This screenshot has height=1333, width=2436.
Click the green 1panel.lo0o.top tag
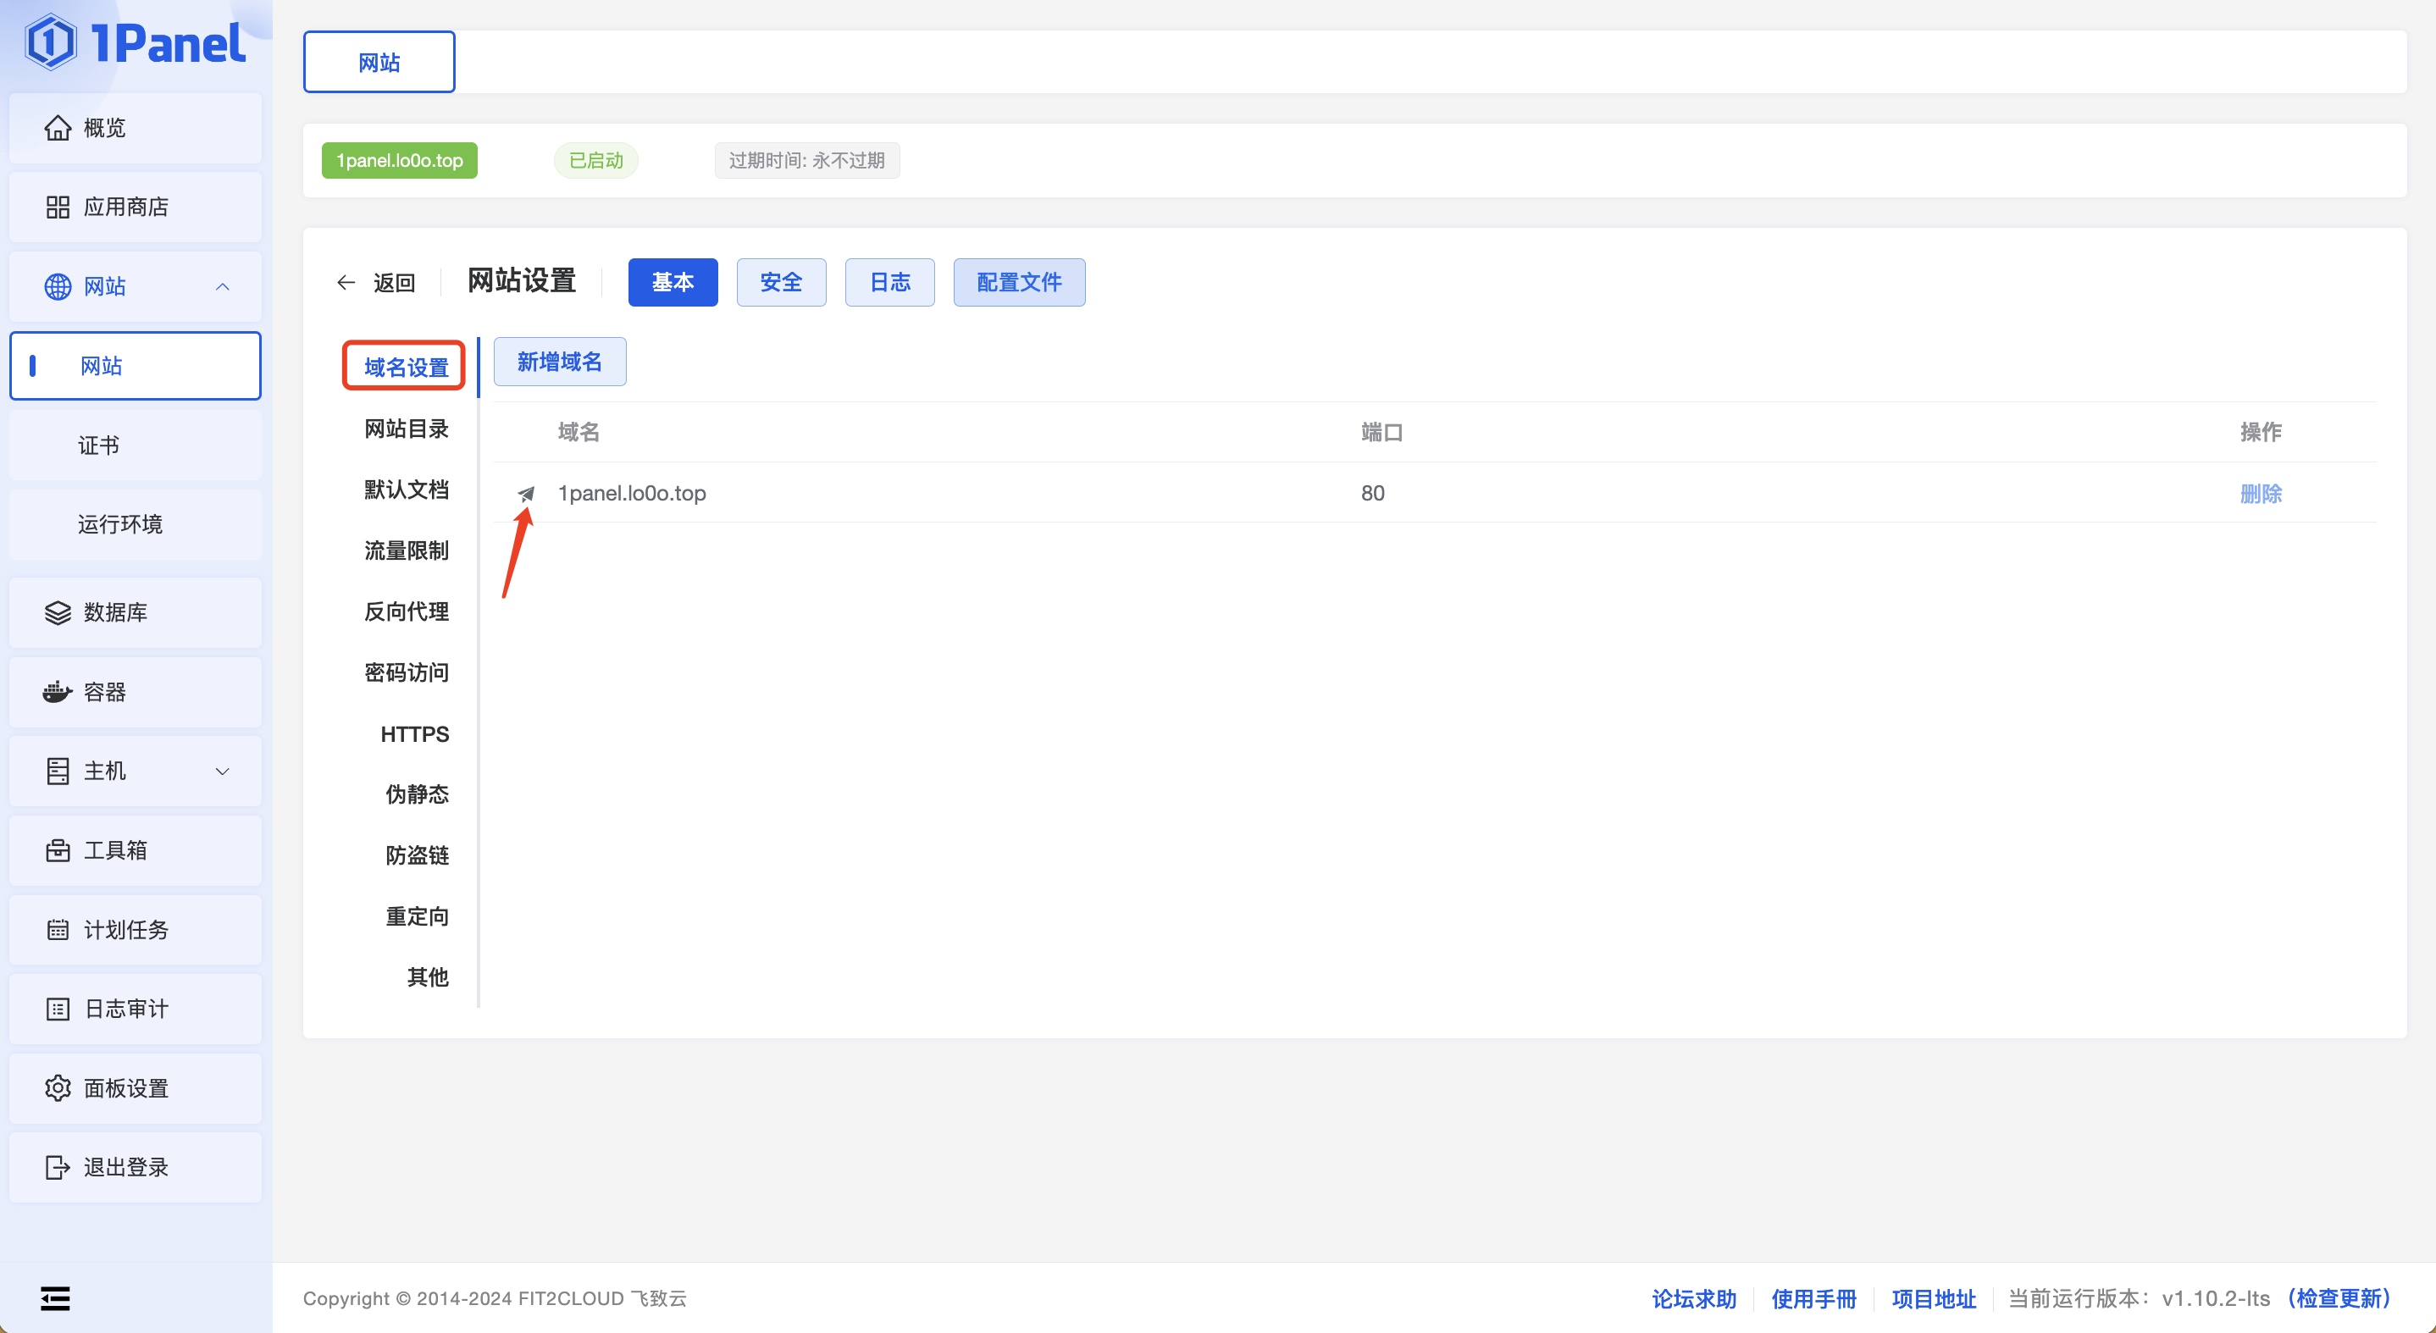pos(400,161)
